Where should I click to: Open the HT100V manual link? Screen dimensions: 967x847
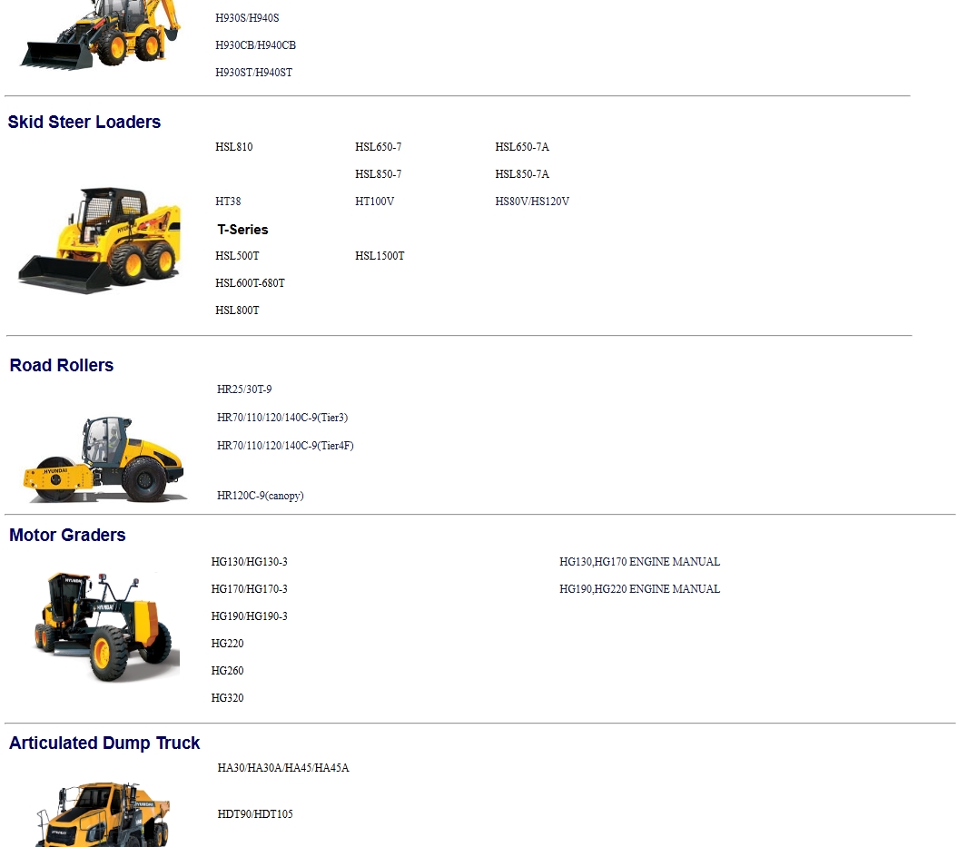coord(374,202)
